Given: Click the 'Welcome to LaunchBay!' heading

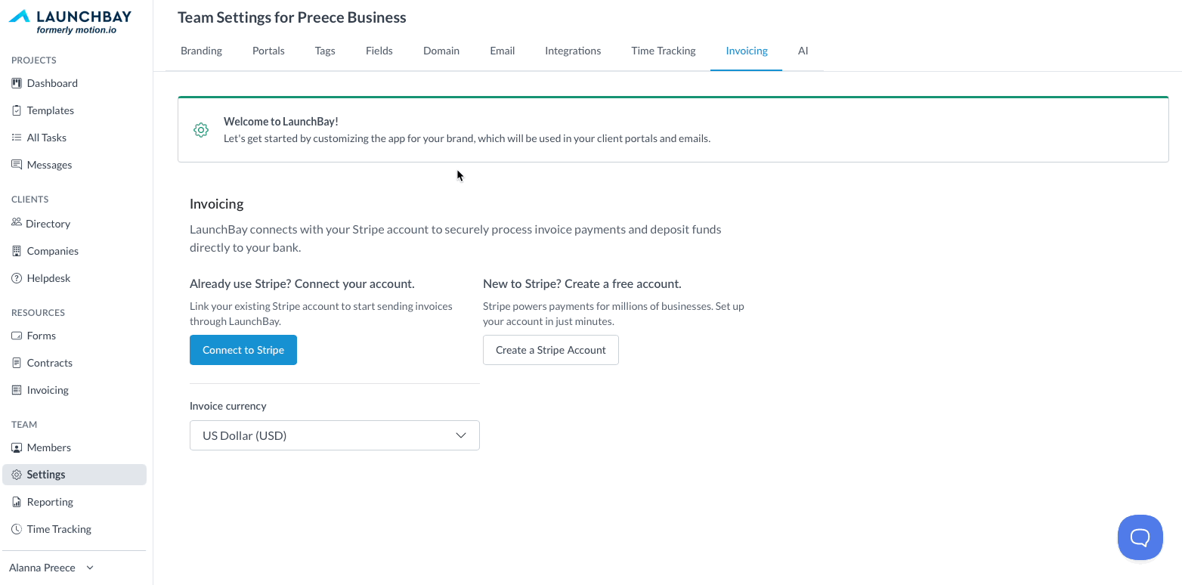Looking at the screenshot, I should click(281, 122).
